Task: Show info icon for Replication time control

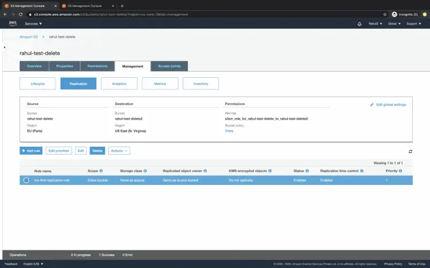Action: [362, 171]
